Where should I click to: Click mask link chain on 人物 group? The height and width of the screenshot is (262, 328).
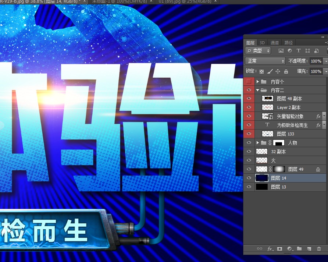[x=270, y=143]
